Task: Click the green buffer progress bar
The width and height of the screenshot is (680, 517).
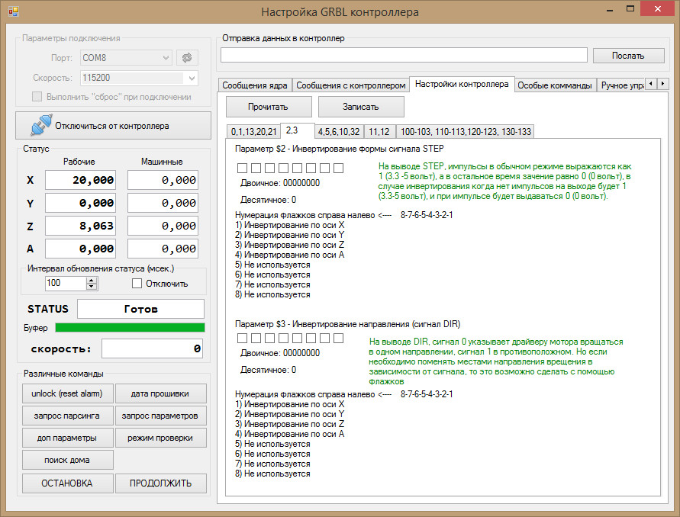Action: (x=130, y=328)
